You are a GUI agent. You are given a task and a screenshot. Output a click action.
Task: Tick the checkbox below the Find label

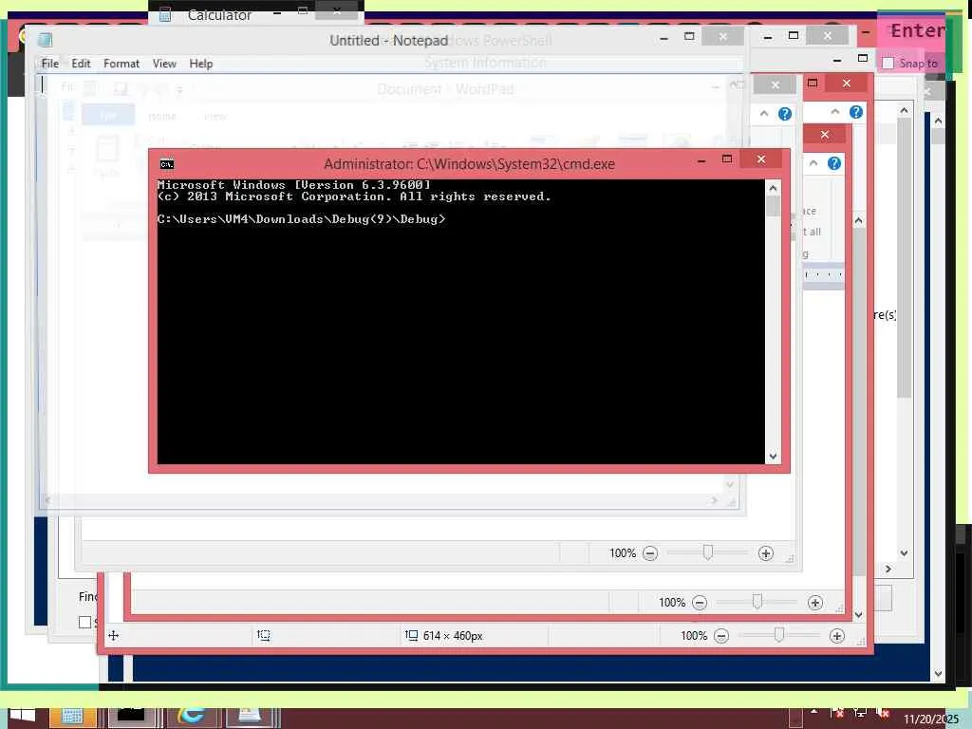84,622
